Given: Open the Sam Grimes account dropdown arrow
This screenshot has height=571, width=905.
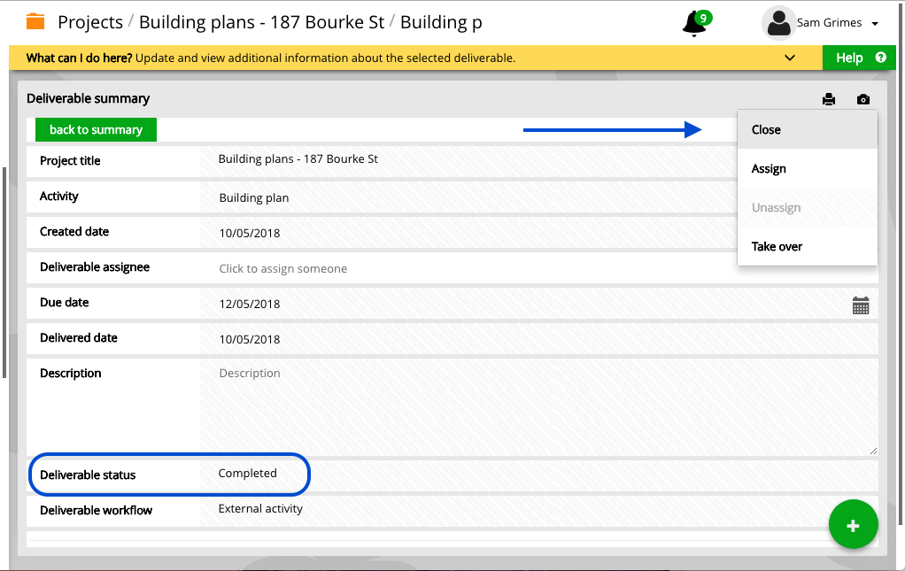Looking at the screenshot, I should [x=875, y=24].
